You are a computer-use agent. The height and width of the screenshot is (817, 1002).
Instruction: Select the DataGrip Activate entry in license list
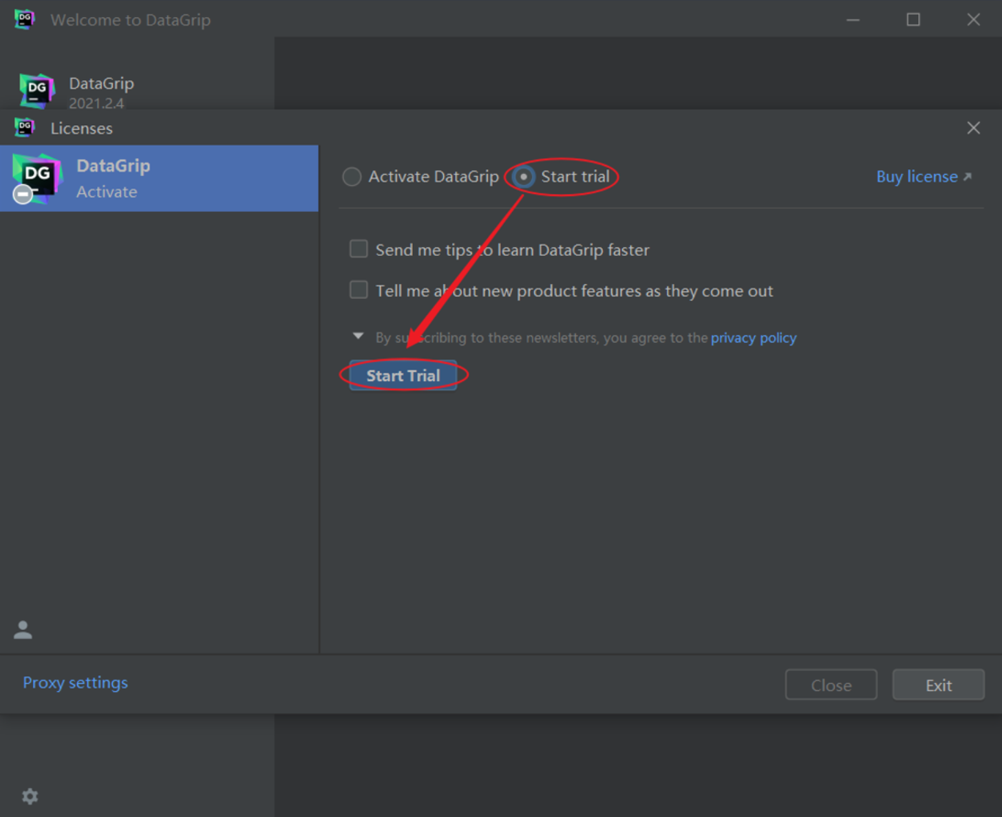159,178
